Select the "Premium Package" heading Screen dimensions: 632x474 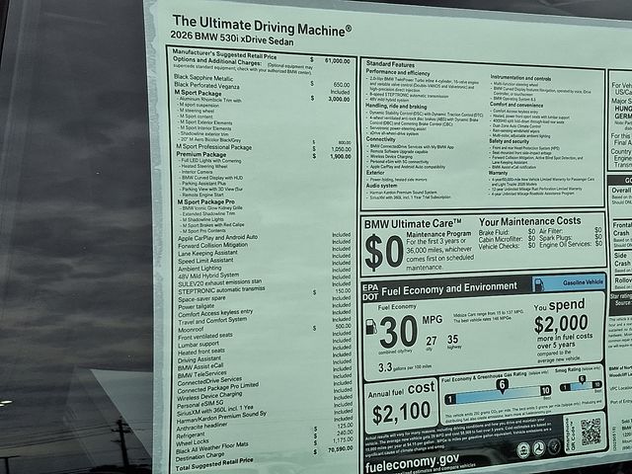(x=201, y=154)
